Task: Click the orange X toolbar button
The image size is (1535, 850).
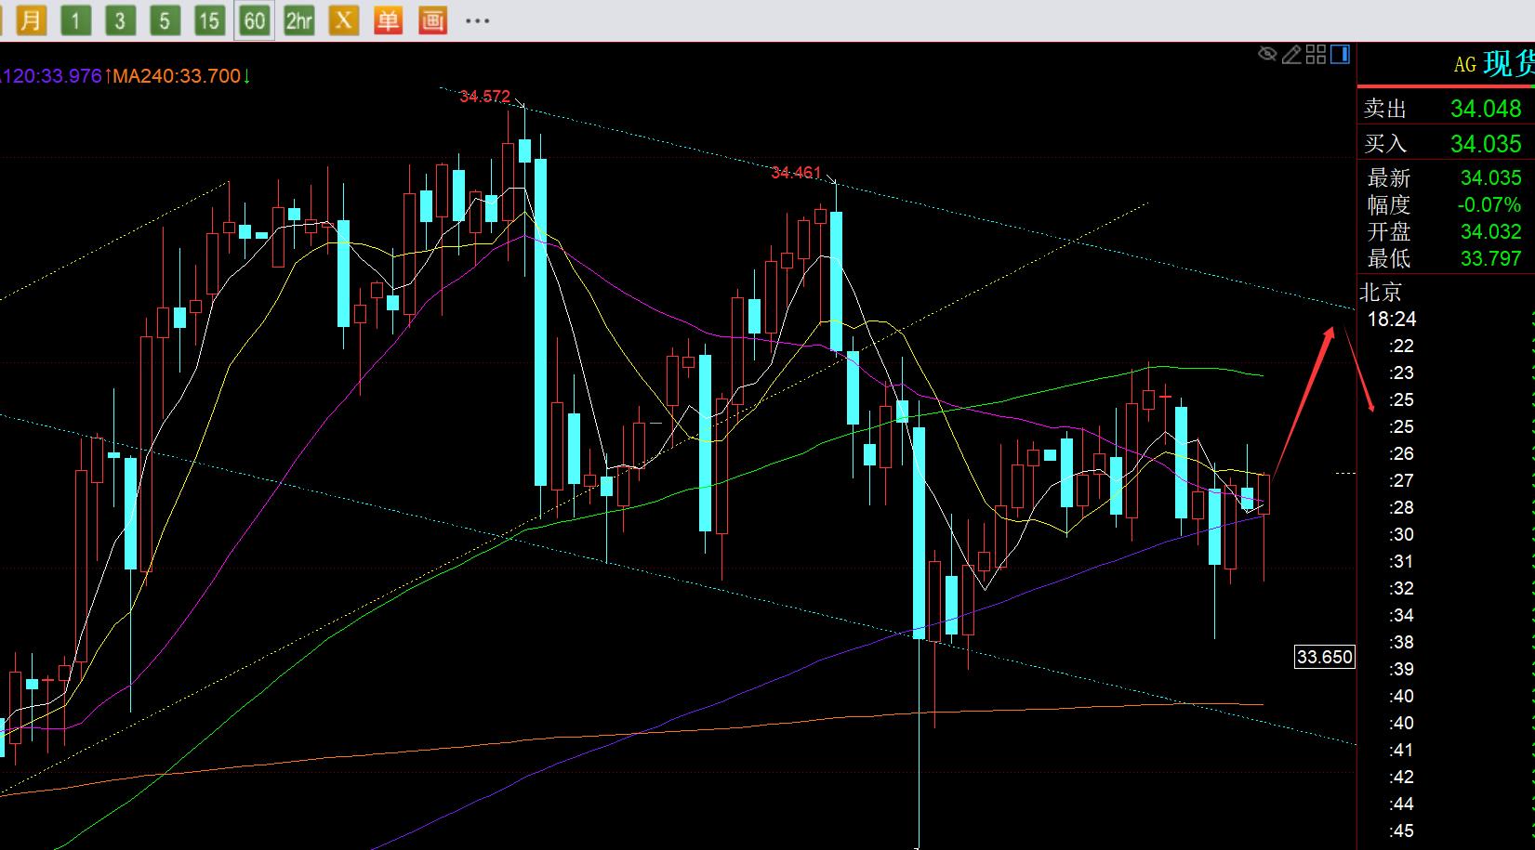Action: point(343,20)
